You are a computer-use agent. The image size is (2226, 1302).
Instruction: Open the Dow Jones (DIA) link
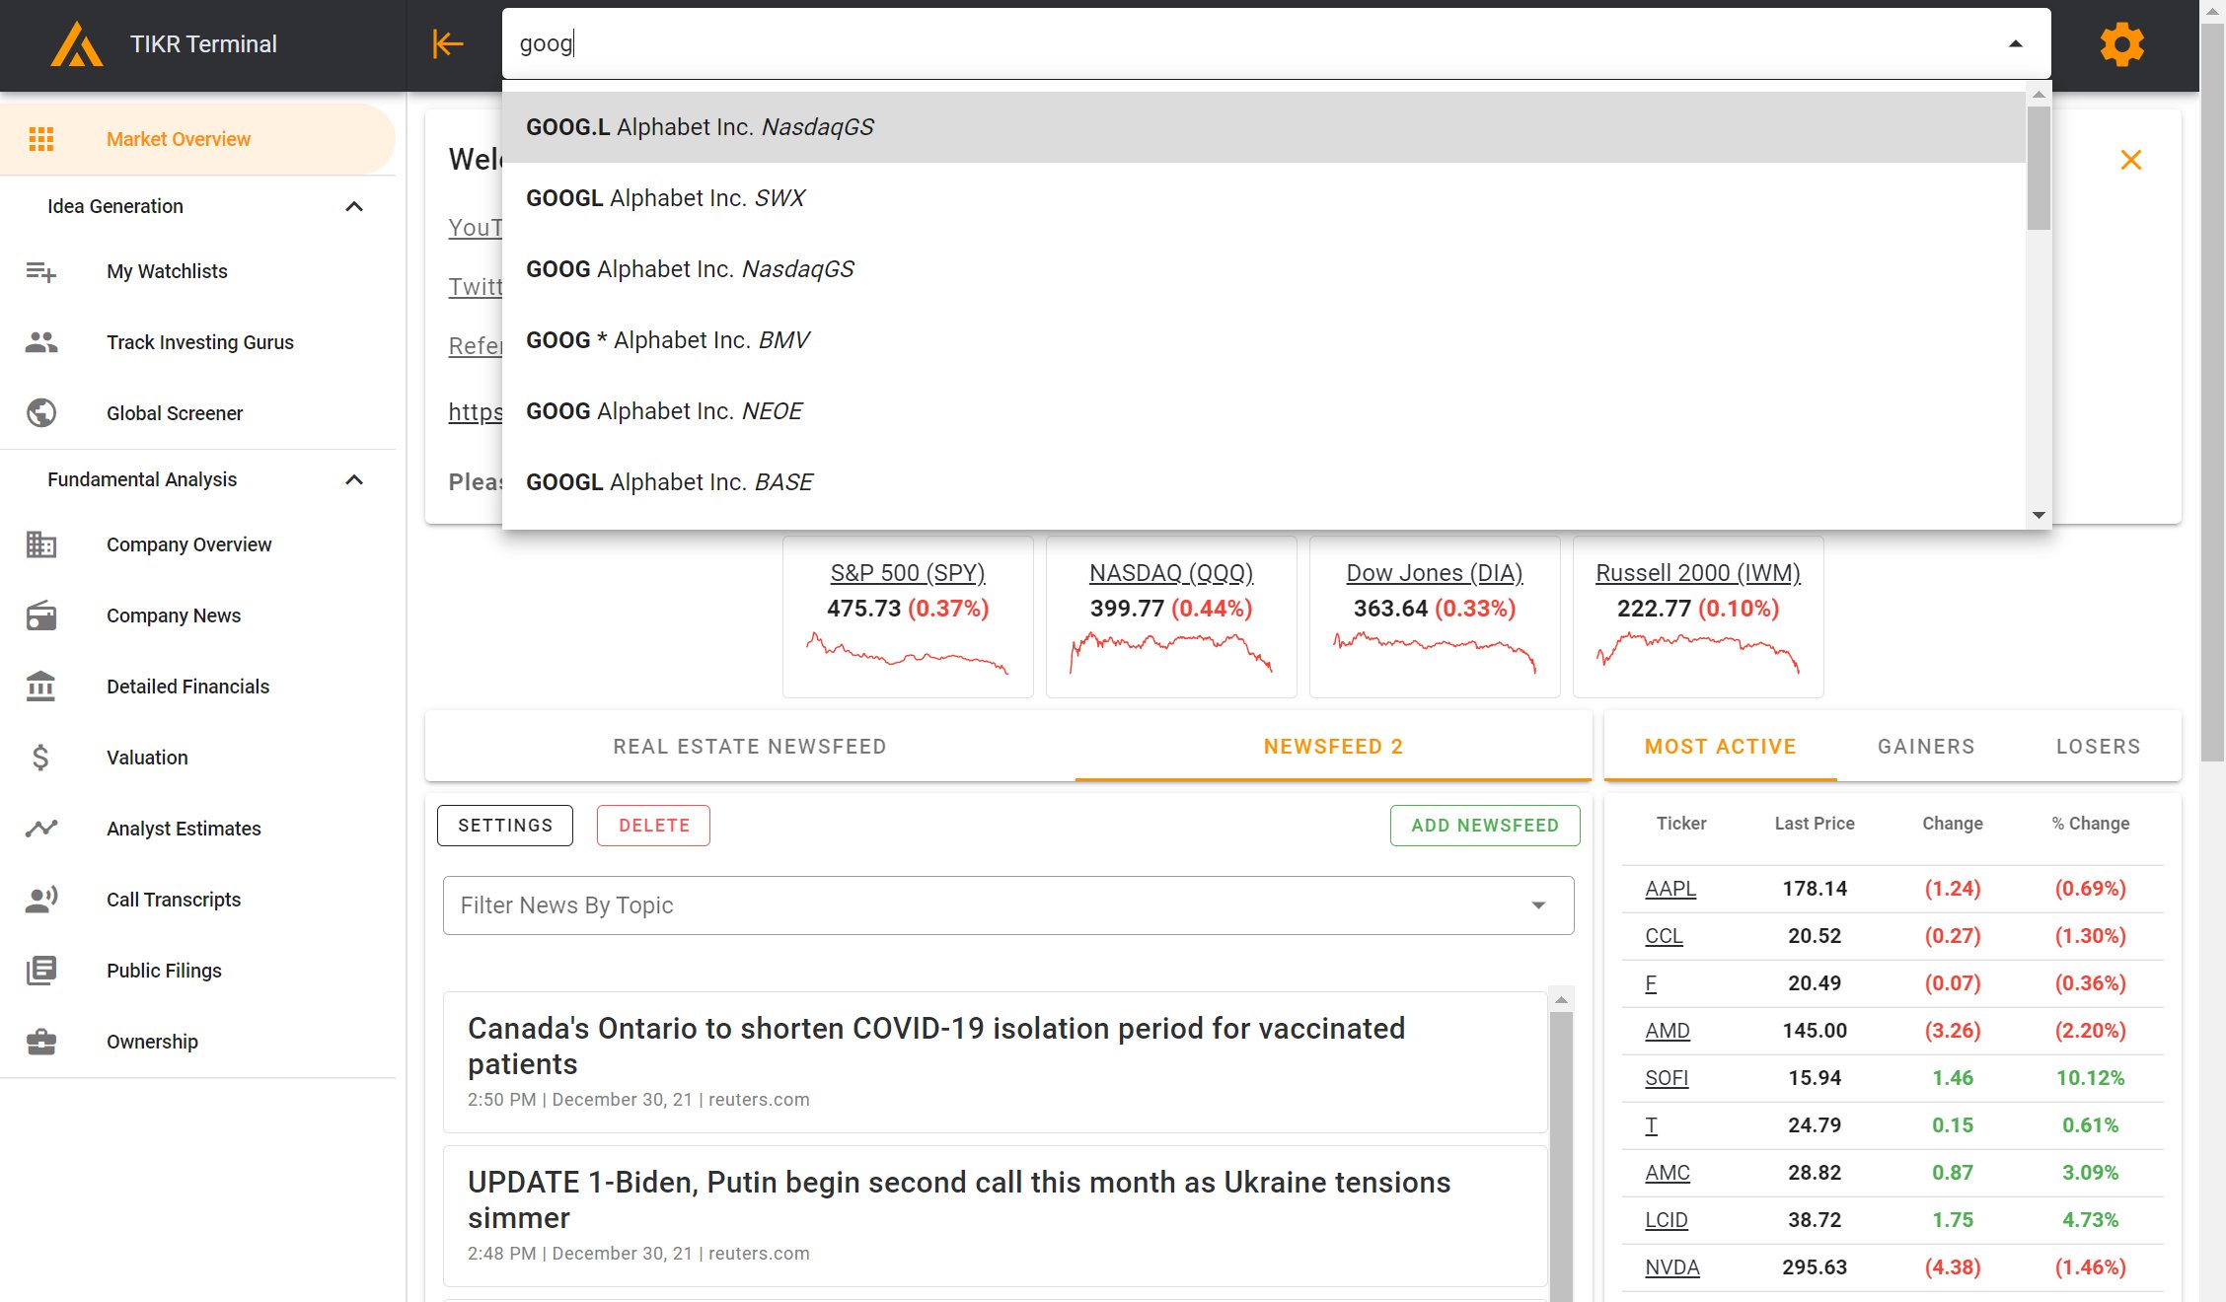[x=1435, y=573]
